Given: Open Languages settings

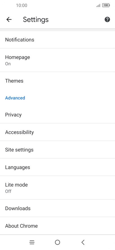Looking at the screenshot, I should (57, 167).
